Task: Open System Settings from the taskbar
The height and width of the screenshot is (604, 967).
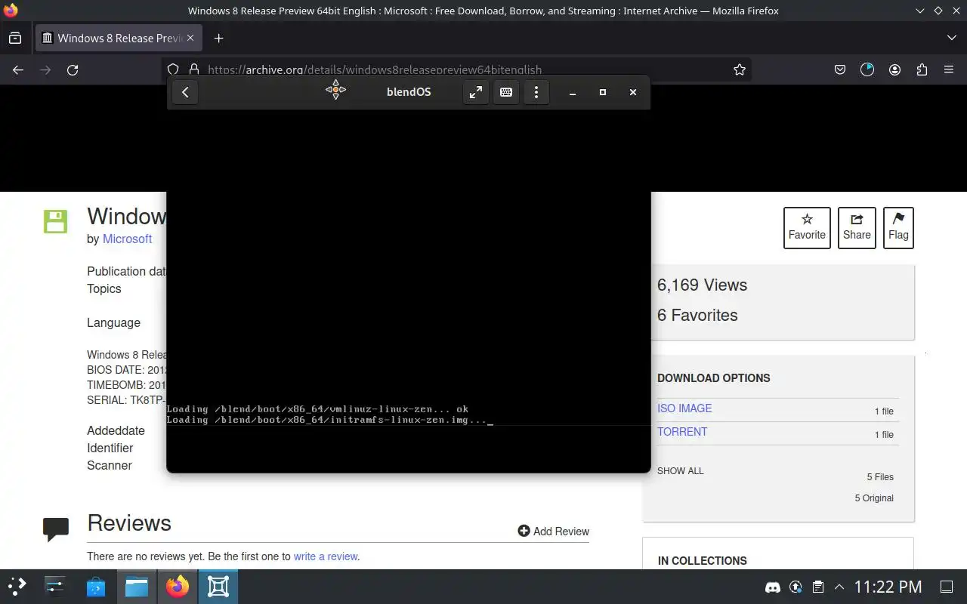Action: click(56, 587)
